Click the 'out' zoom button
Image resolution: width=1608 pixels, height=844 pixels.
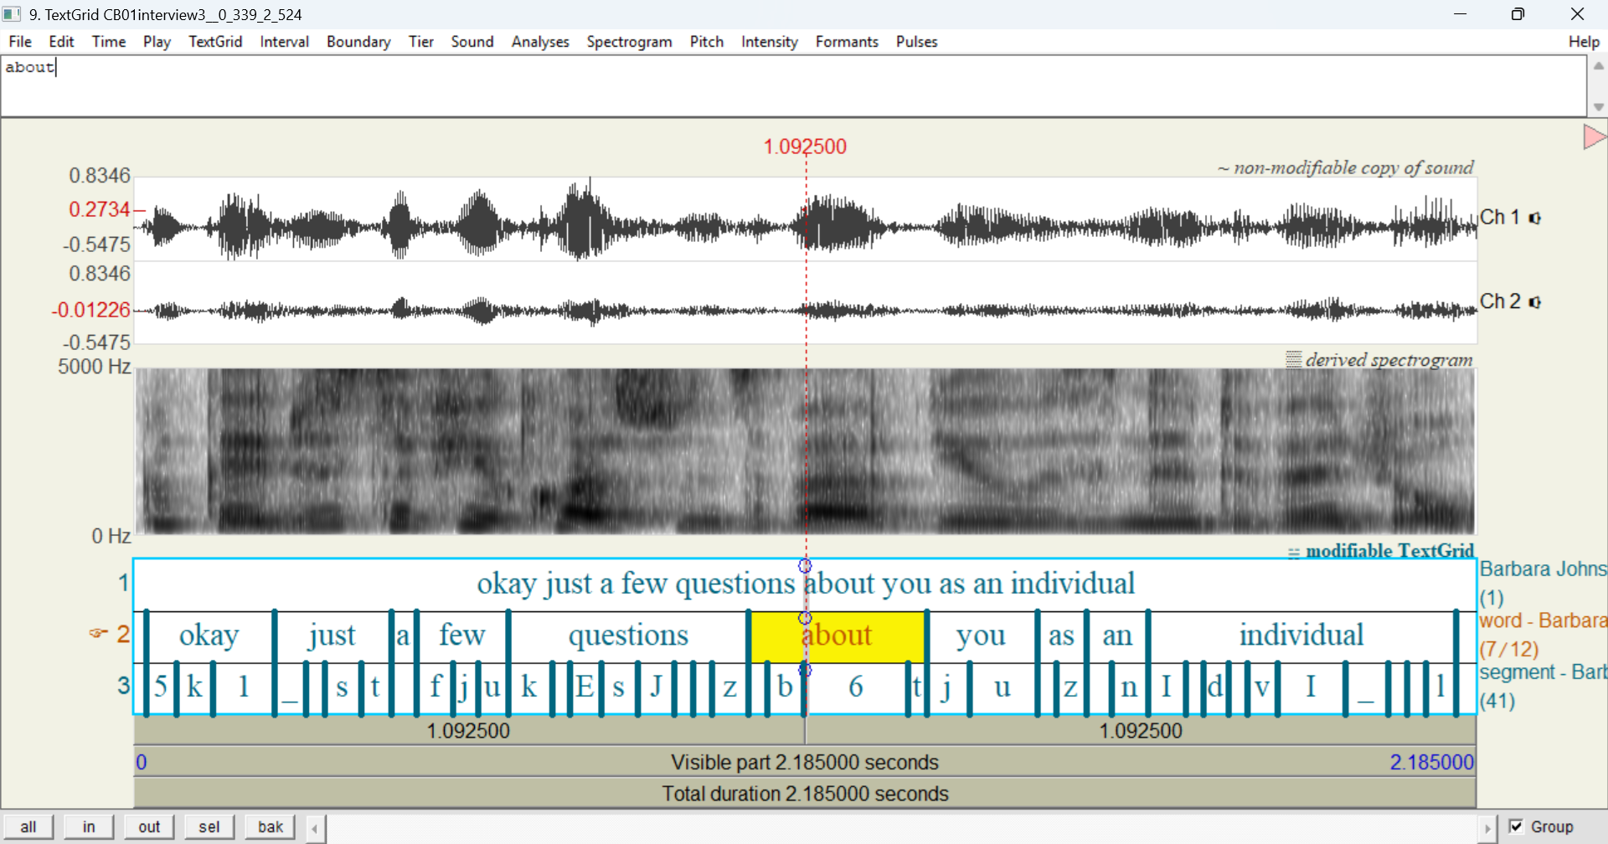(149, 826)
